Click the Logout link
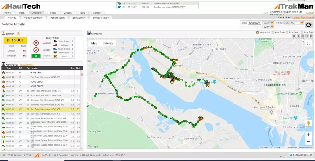 coord(310,12)
